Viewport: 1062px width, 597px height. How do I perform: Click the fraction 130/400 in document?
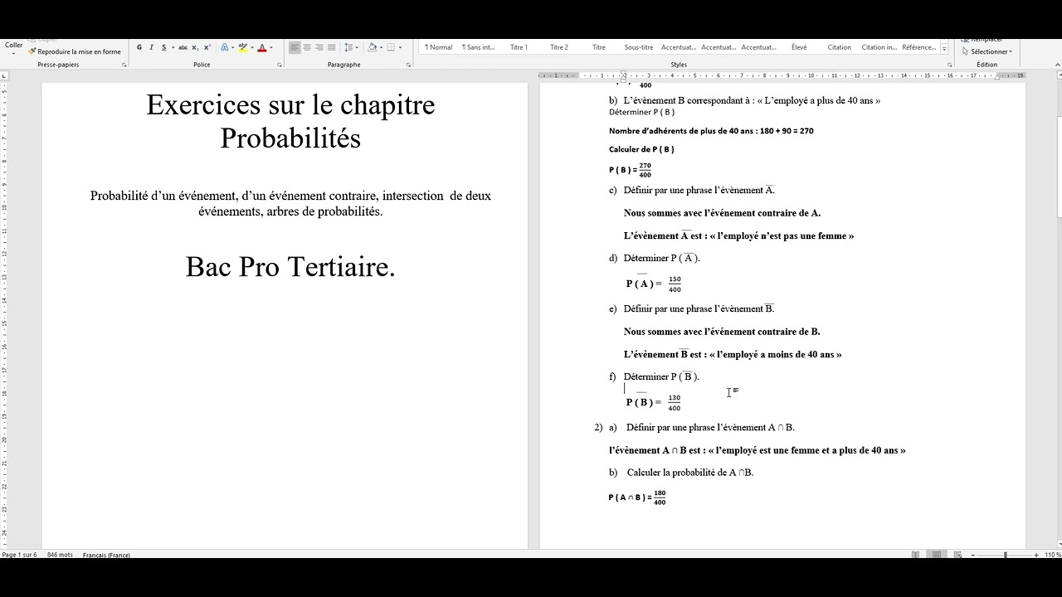pos(674,403)
